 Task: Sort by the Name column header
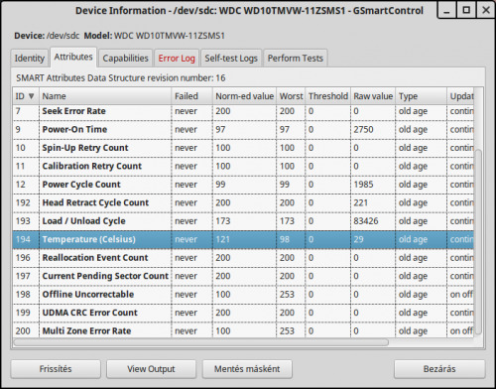105,96
